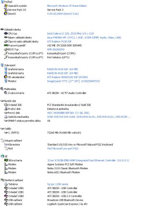
Task: Click the Zvuková karta row icon
Action: (x=6, y=93)
